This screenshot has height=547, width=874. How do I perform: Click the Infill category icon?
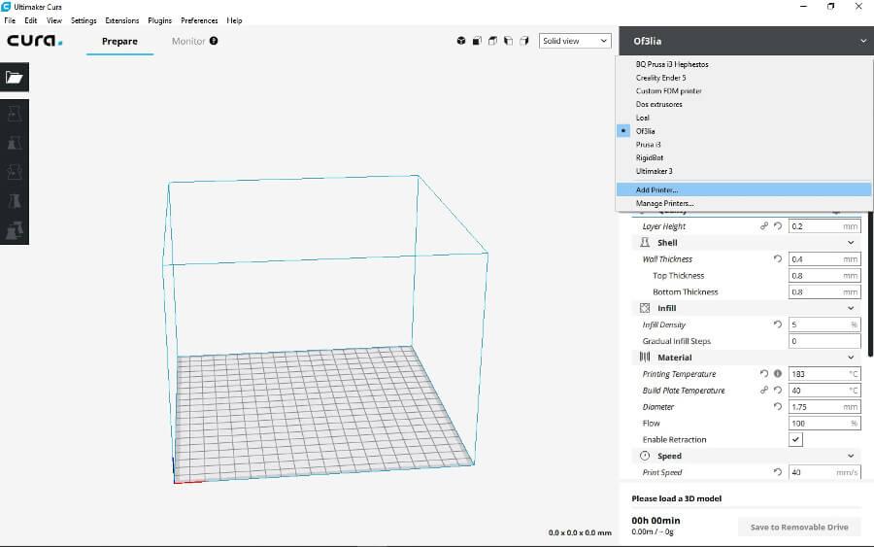(x=645, y=308)
